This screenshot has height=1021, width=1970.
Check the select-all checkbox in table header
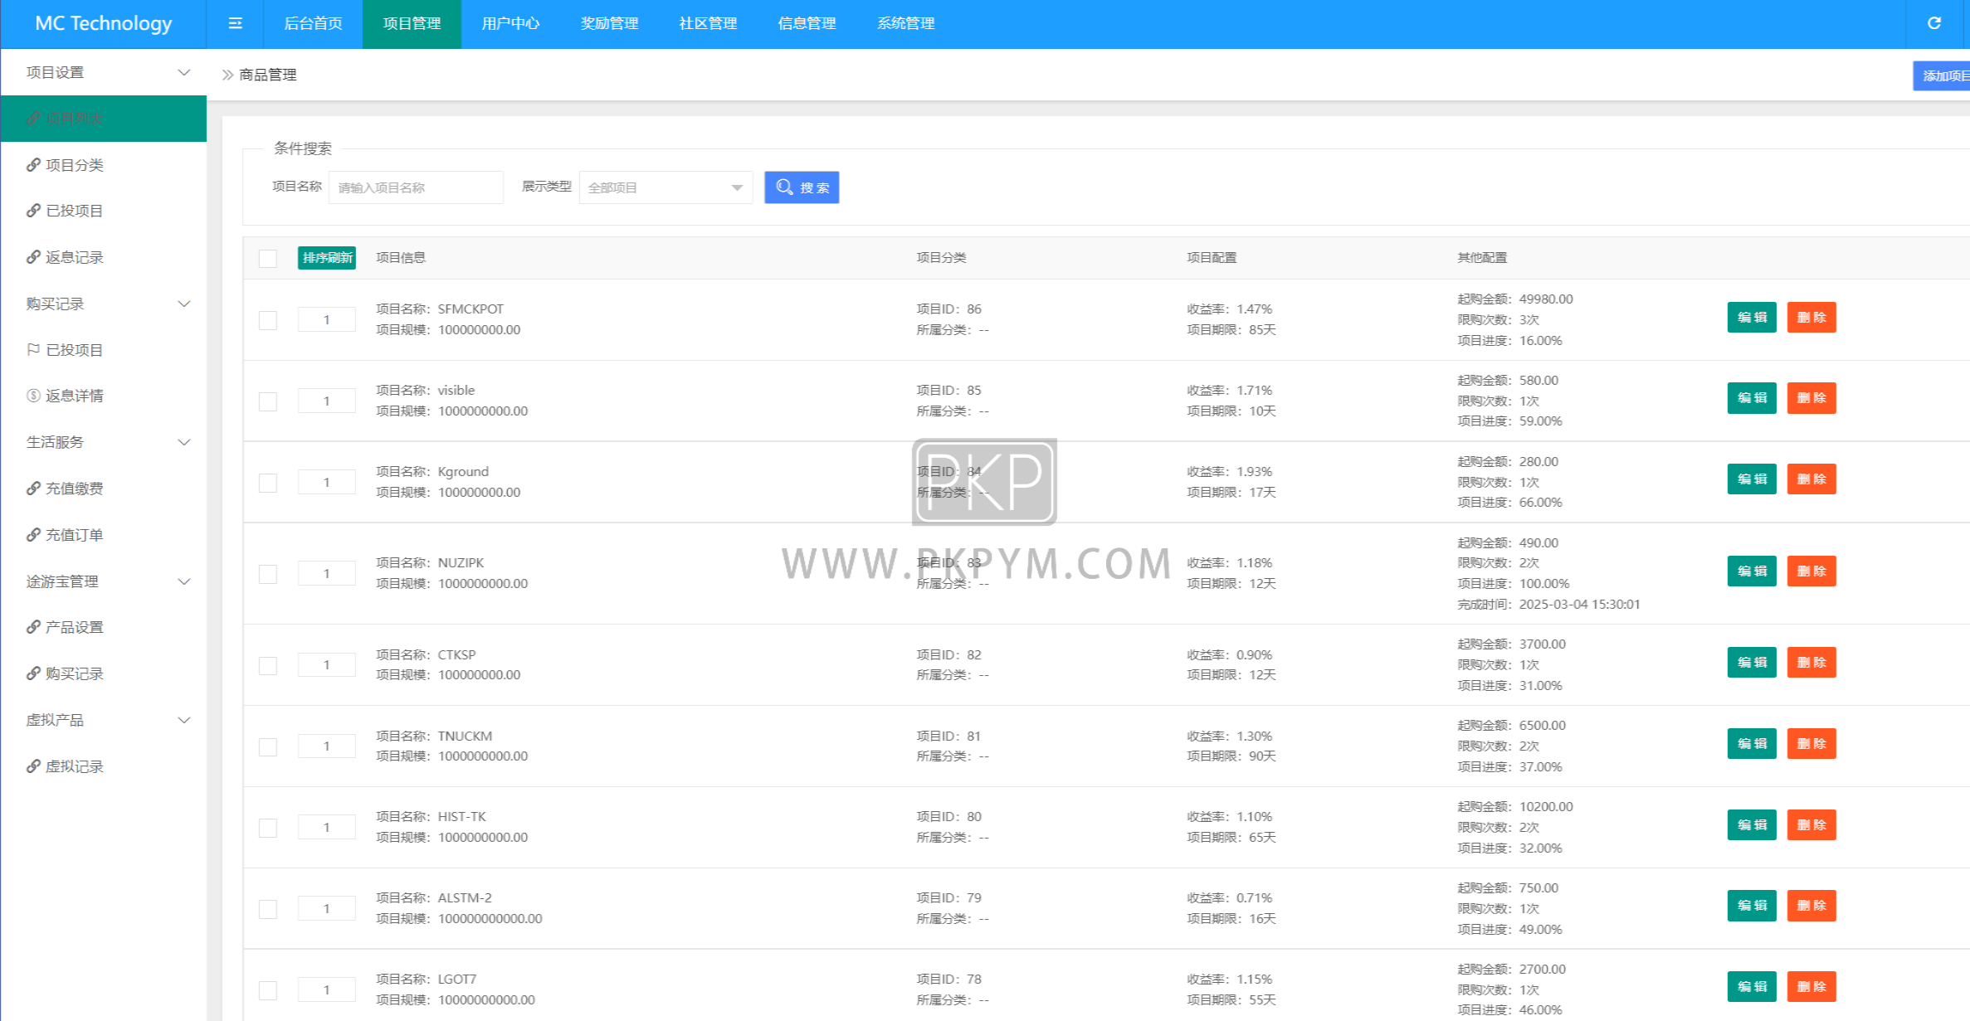268,258
